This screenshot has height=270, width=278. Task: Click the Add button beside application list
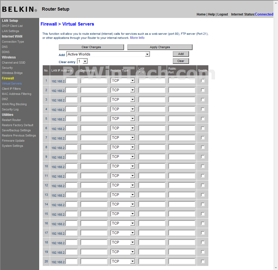click(x=181, y=54)
